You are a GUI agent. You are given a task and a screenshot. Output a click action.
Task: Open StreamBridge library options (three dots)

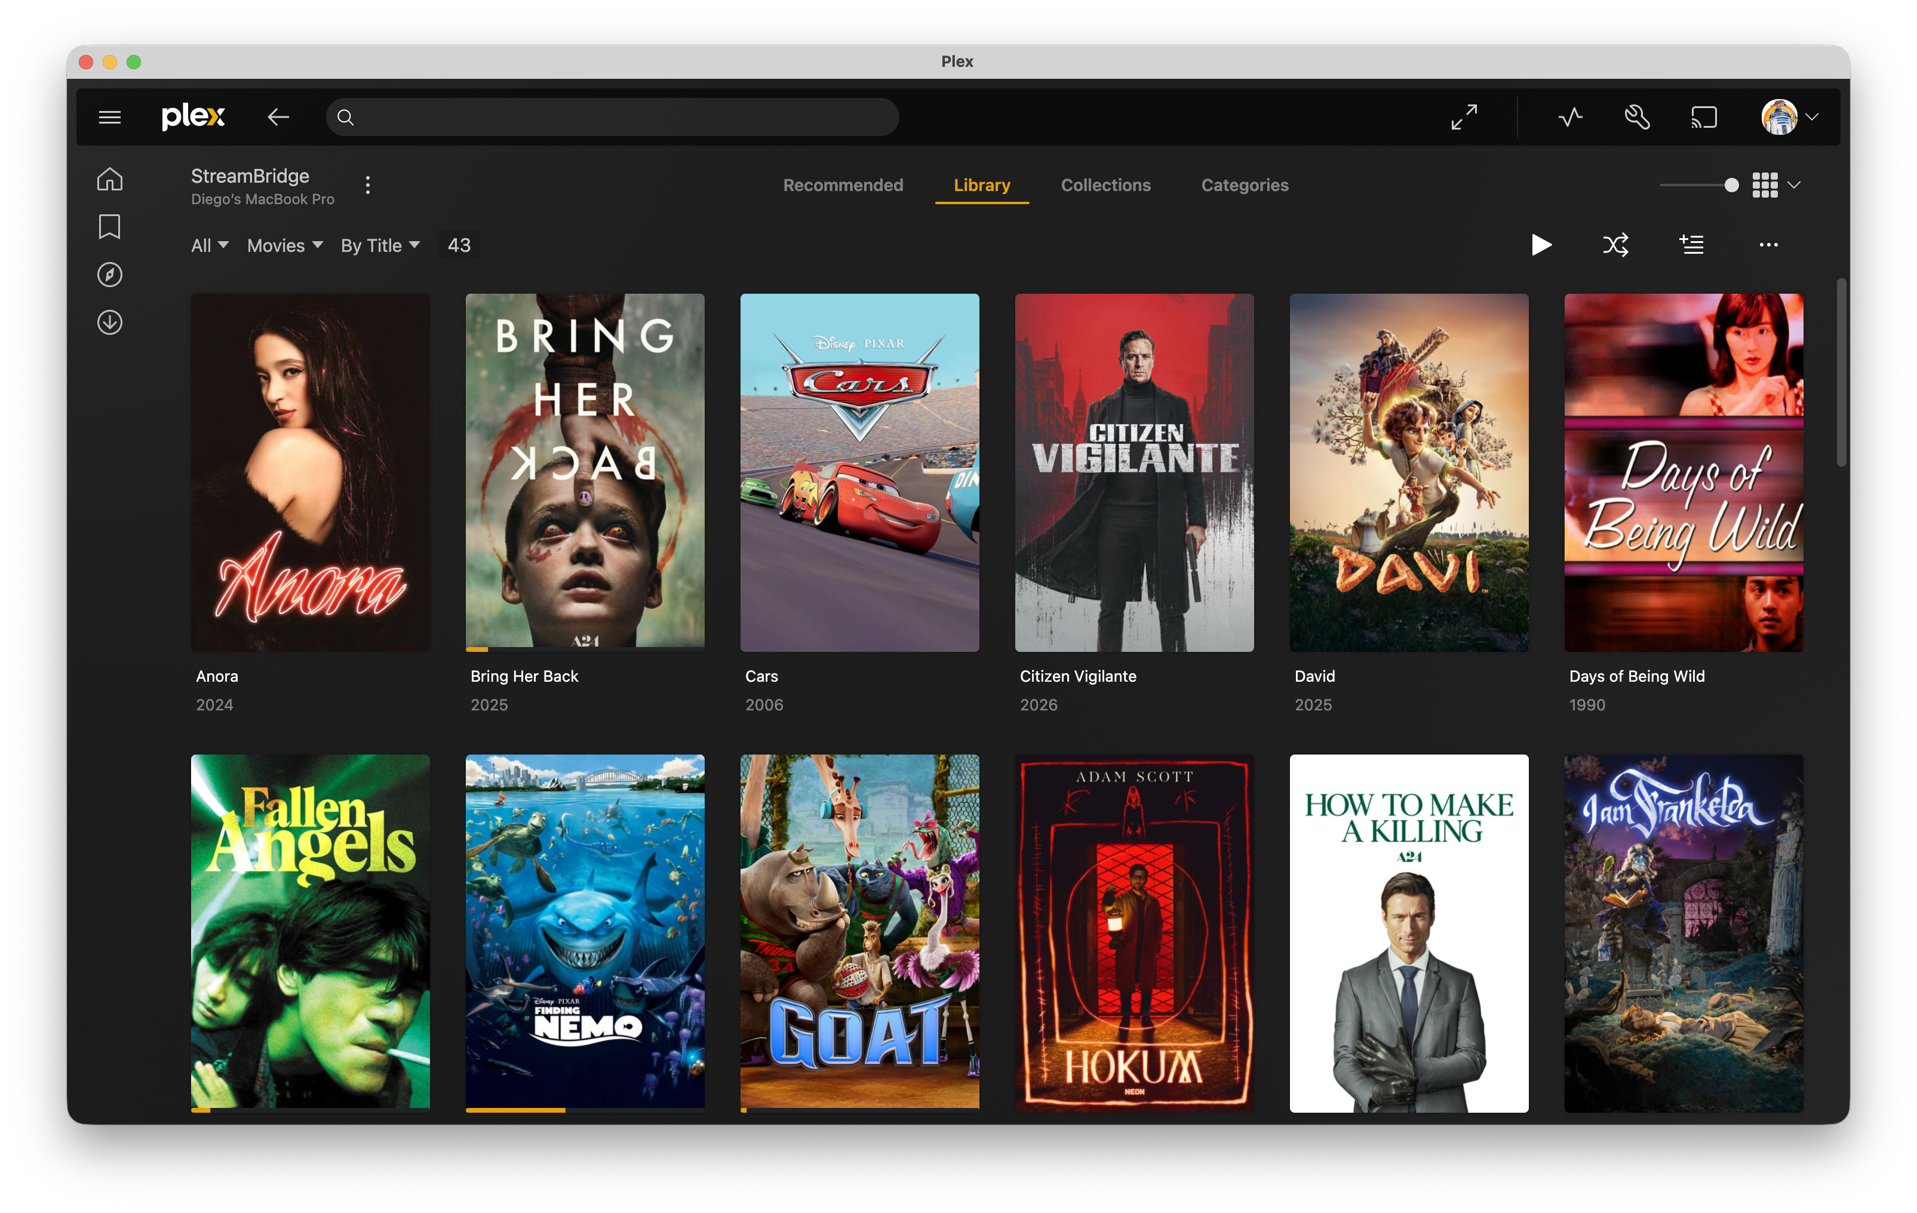click(367, 186)
